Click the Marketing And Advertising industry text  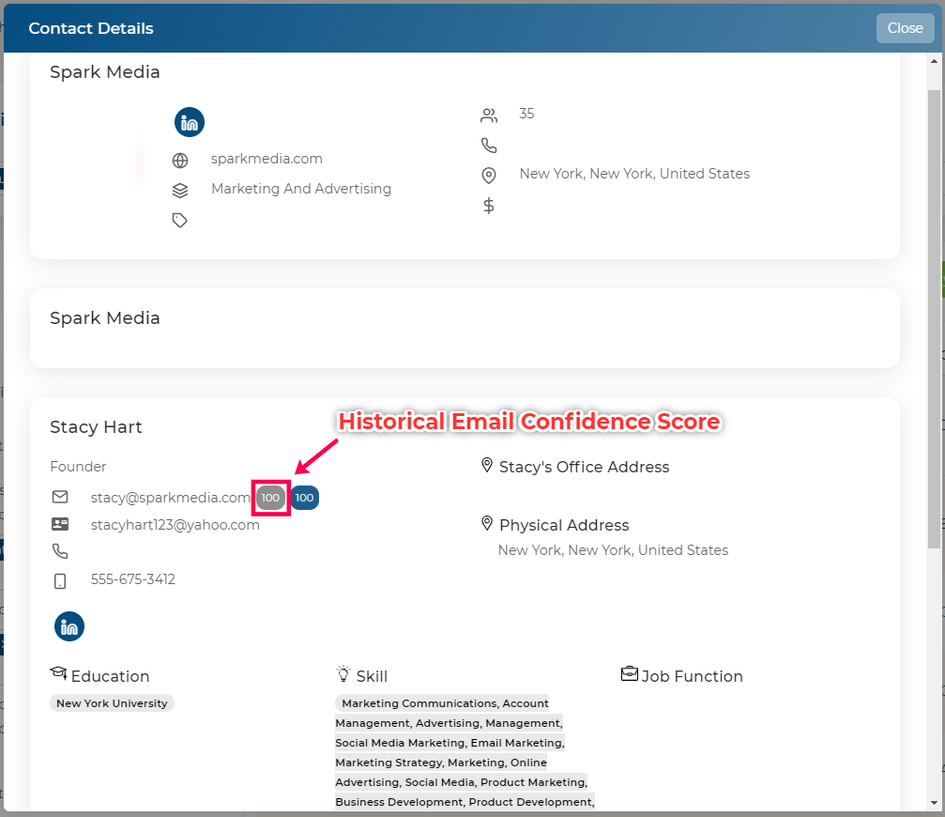click(301, 189)
